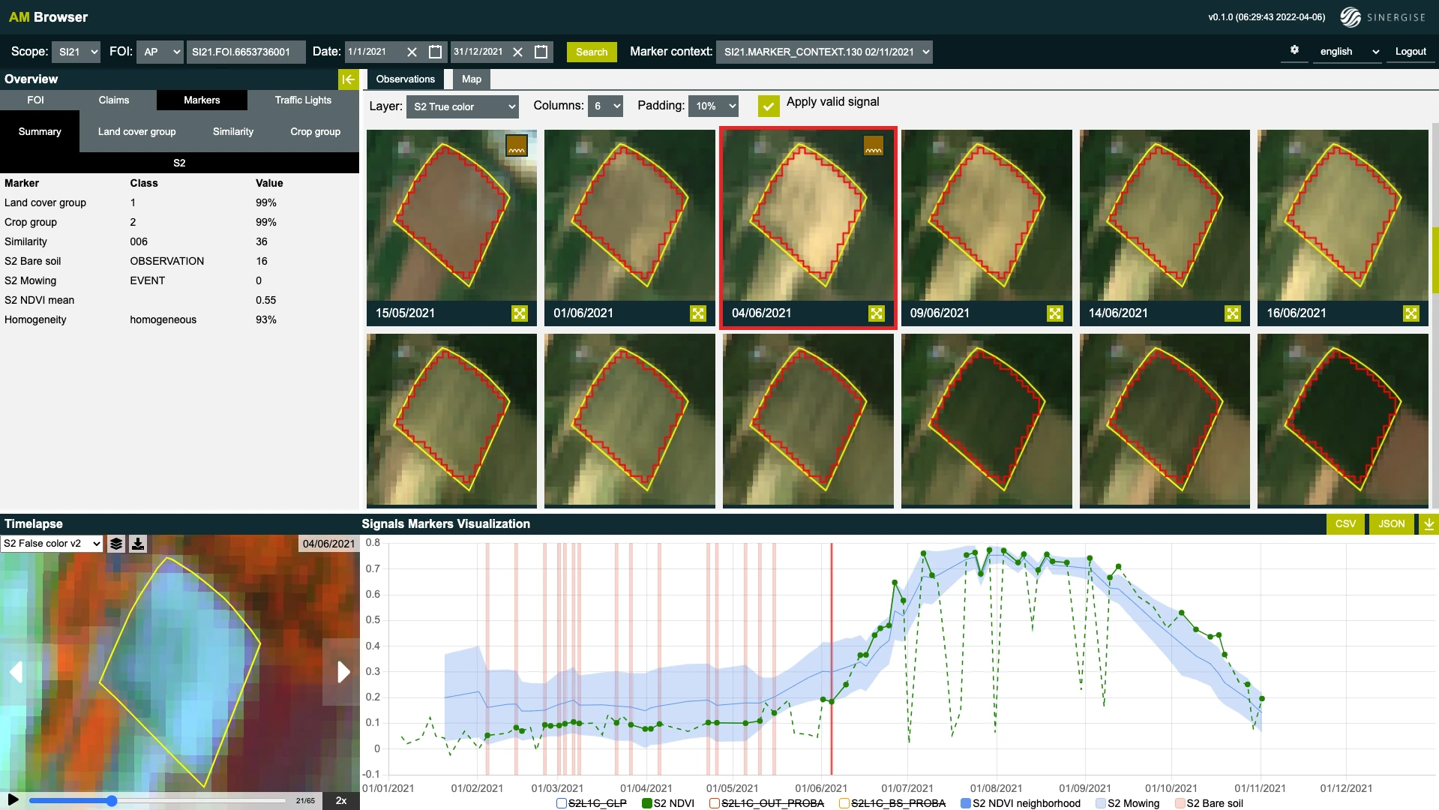This screenshot has height=810, width=1439.
Task: Toggle S2 Bare soil legend series
Action: tap(1180, 803)
